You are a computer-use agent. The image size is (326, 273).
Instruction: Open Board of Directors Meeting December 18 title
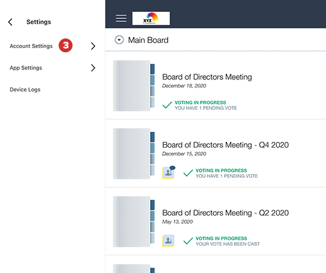[x=207, y=77]
